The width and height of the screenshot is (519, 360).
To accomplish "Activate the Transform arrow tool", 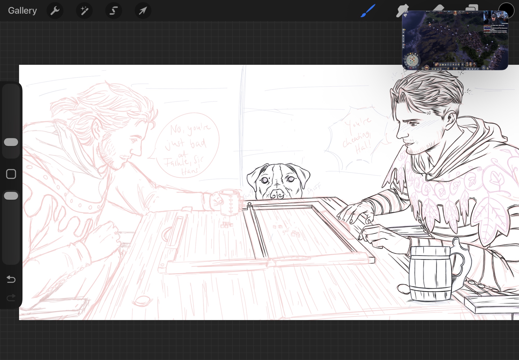I will (x=143, y=11).
